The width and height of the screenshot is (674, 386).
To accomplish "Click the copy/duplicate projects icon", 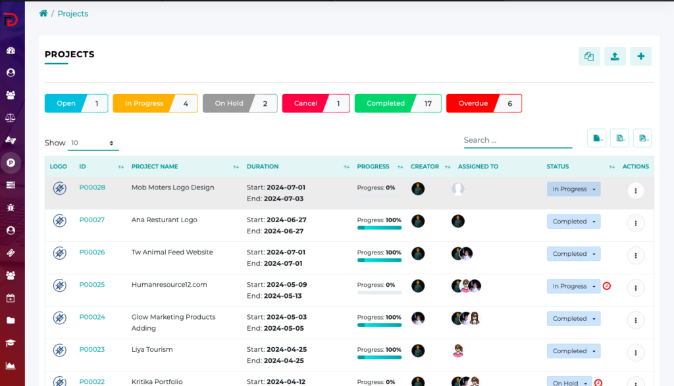I will pyautogui.click(x=589, y=57).
